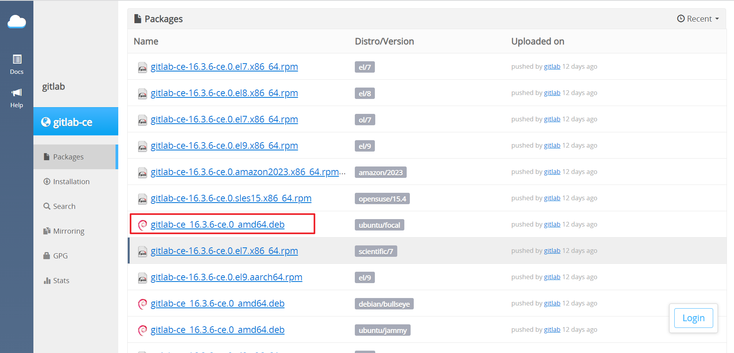Image resolution: width=734 pixels, height=353 pixels.
Task: Click rpm icon for el/7 first row
Action: [x=142, y=68]
